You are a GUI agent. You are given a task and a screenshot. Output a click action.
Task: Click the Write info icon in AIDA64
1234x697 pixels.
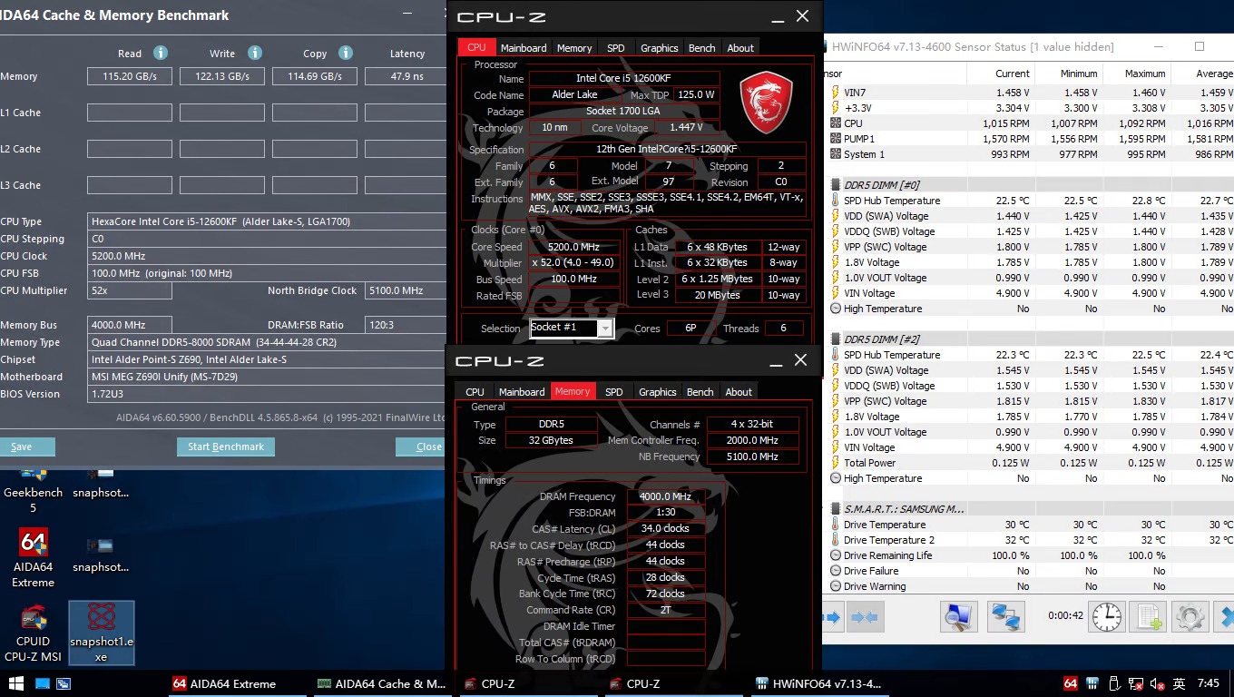[x=255, y=53]
